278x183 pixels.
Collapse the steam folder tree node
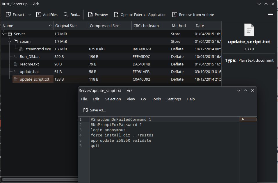10,42
